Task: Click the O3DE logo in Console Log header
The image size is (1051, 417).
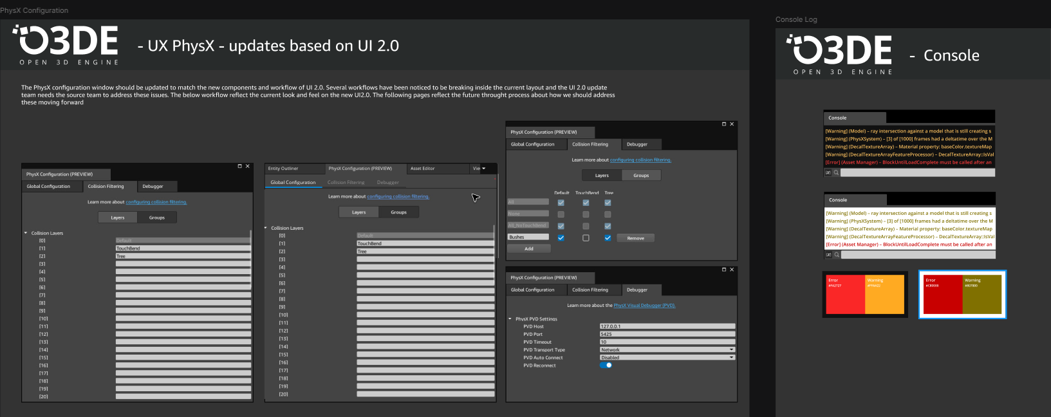Action: click(x=839, y=55)
